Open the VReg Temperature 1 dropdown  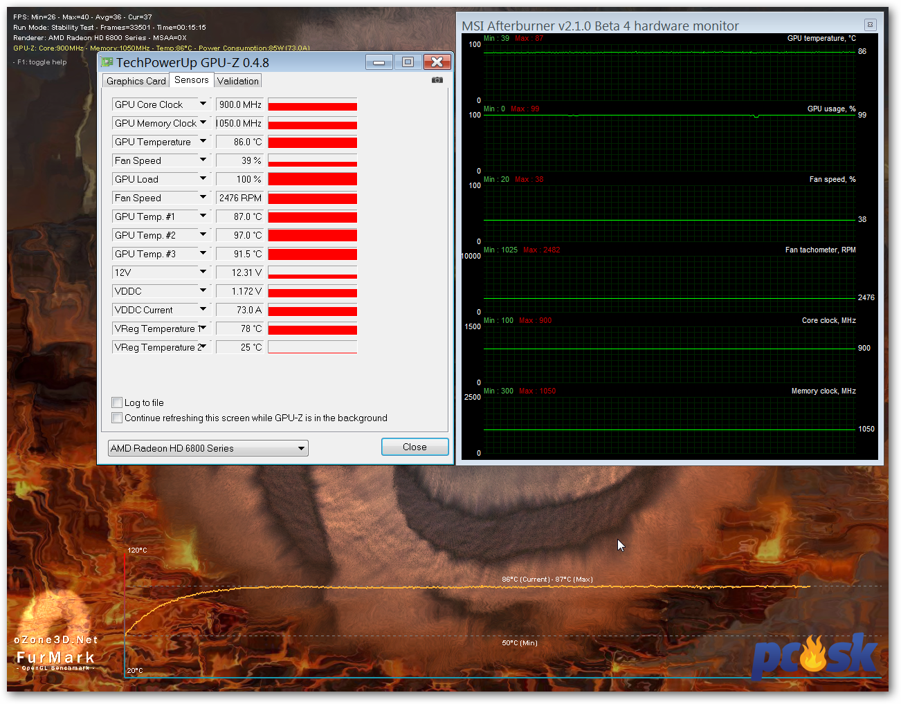[x=203, y=328]
